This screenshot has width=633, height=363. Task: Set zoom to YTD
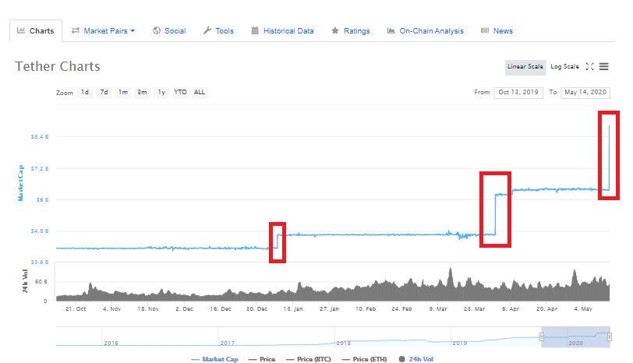pyautogui.click(x=180, y=93)
